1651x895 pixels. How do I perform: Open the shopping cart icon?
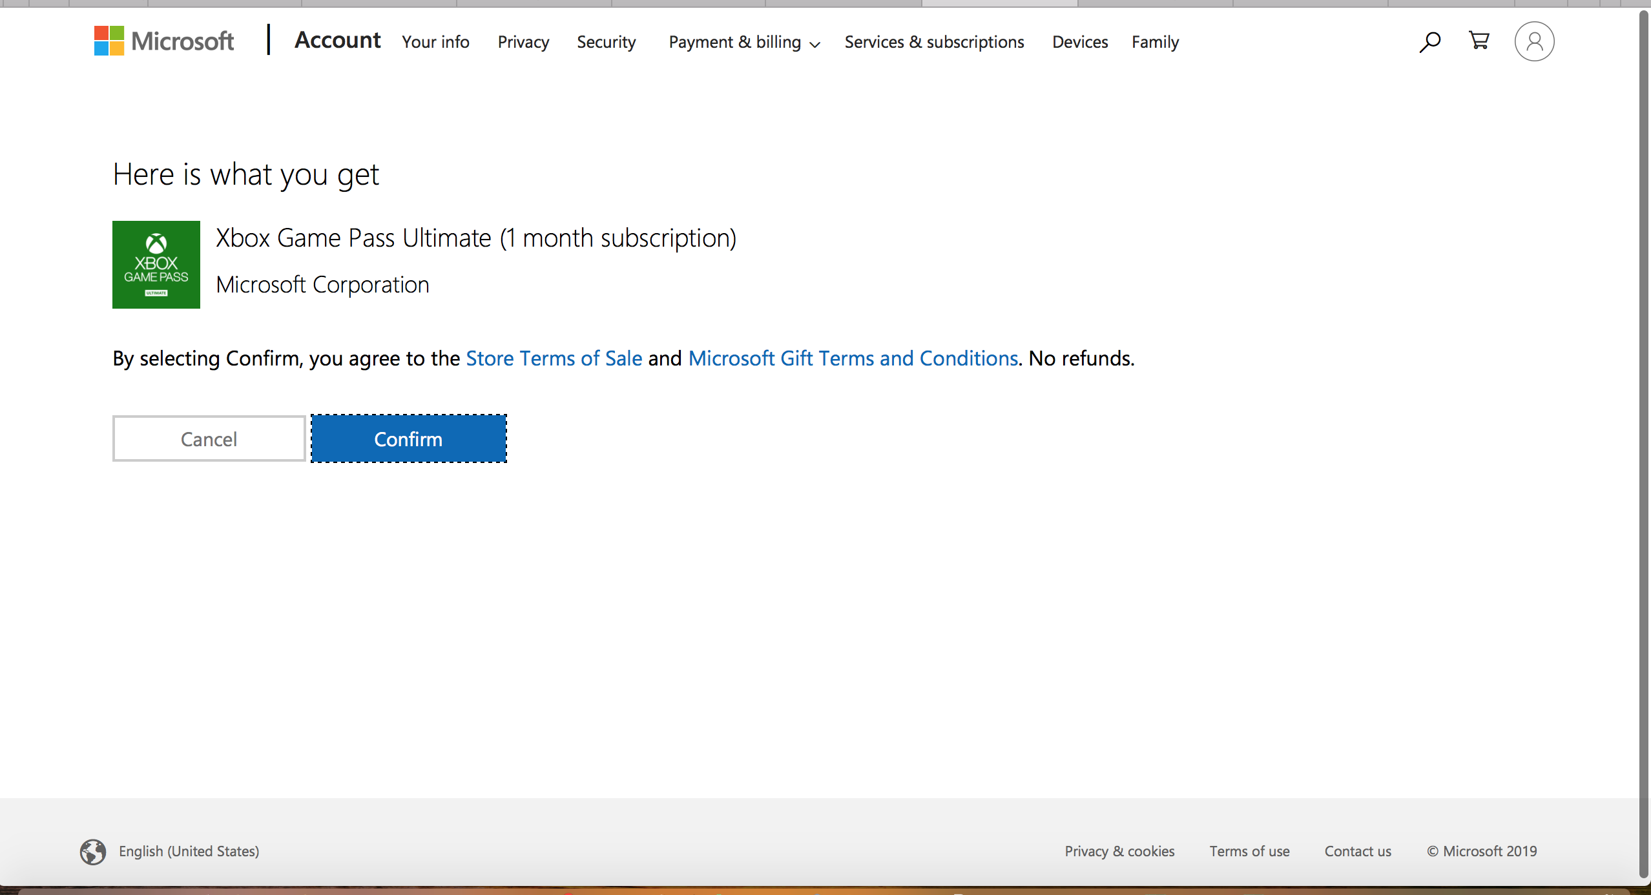[1479, 41]
